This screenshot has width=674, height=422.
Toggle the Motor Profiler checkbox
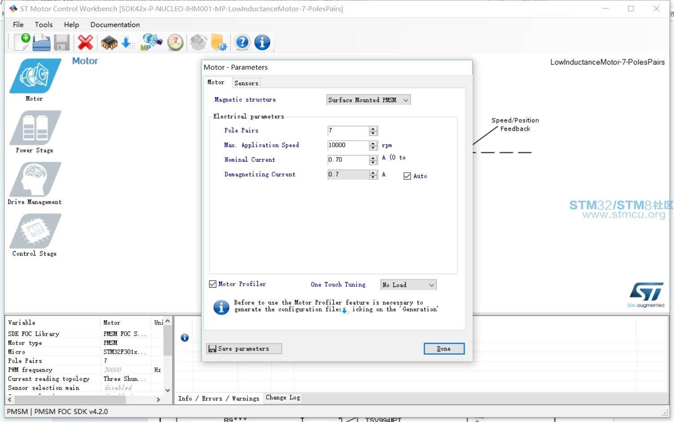(213, 284)
